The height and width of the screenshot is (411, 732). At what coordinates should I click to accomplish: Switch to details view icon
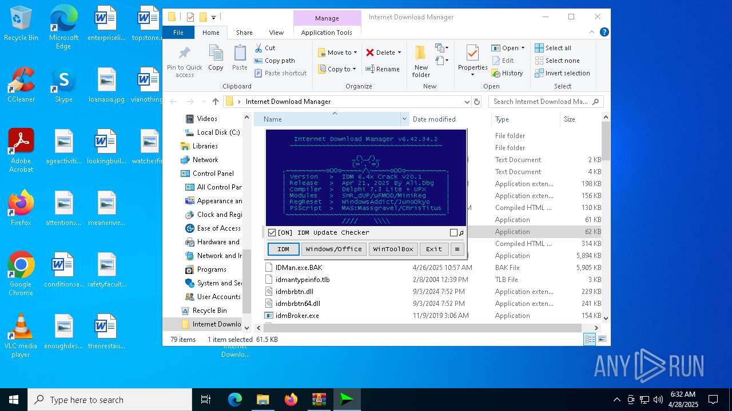coord(590,339)
